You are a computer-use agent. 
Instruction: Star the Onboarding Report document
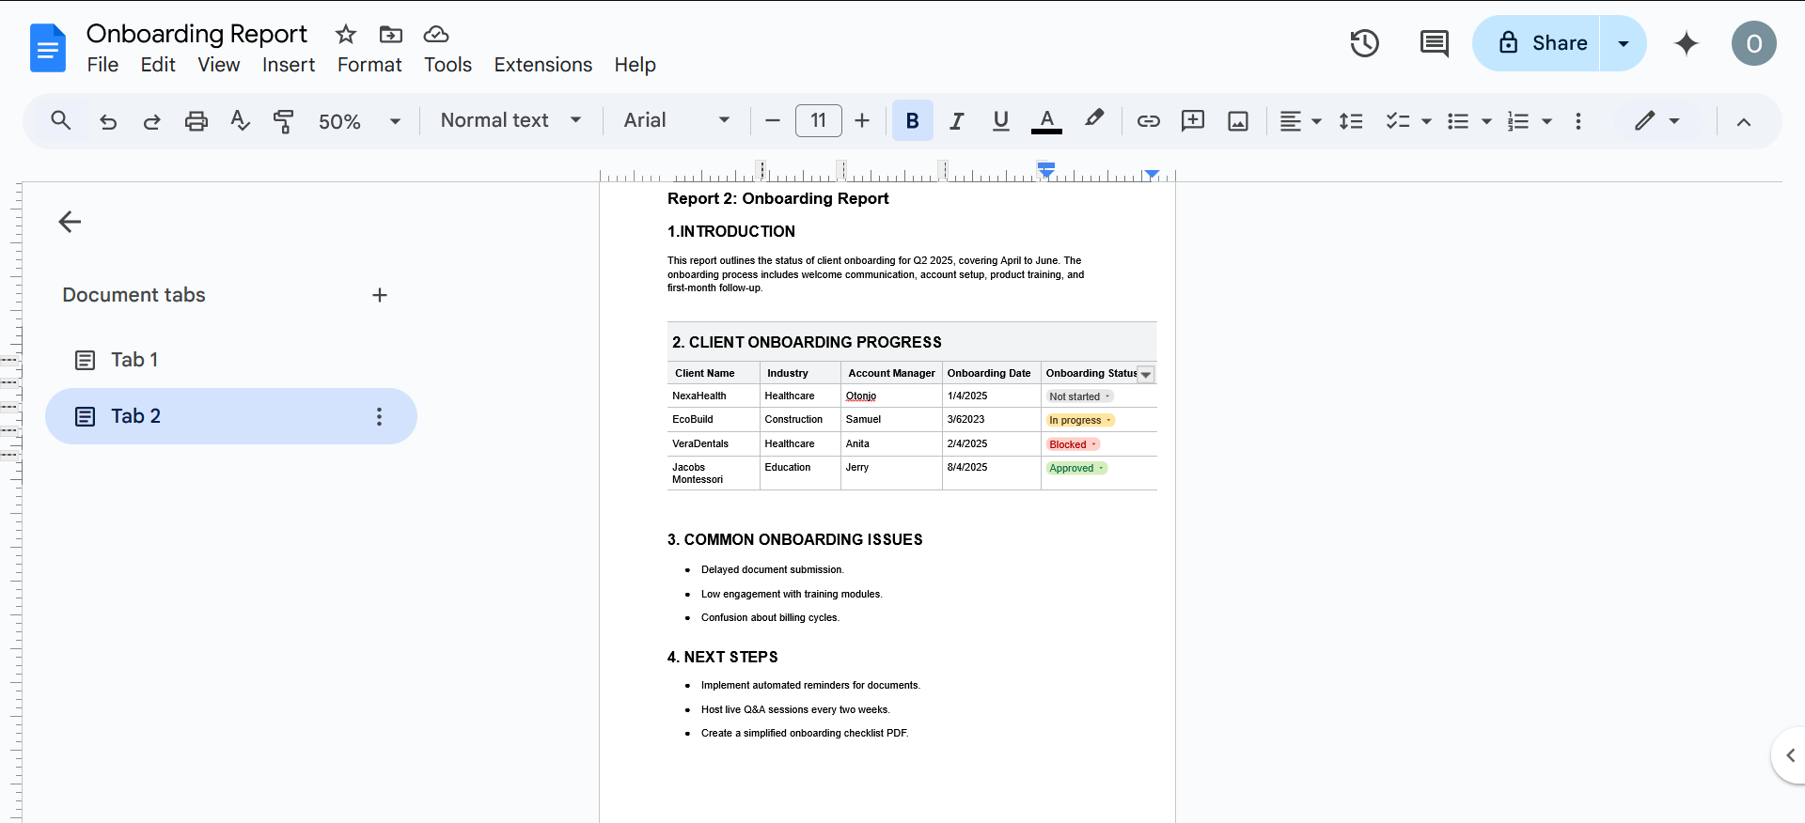pos(346,35)
